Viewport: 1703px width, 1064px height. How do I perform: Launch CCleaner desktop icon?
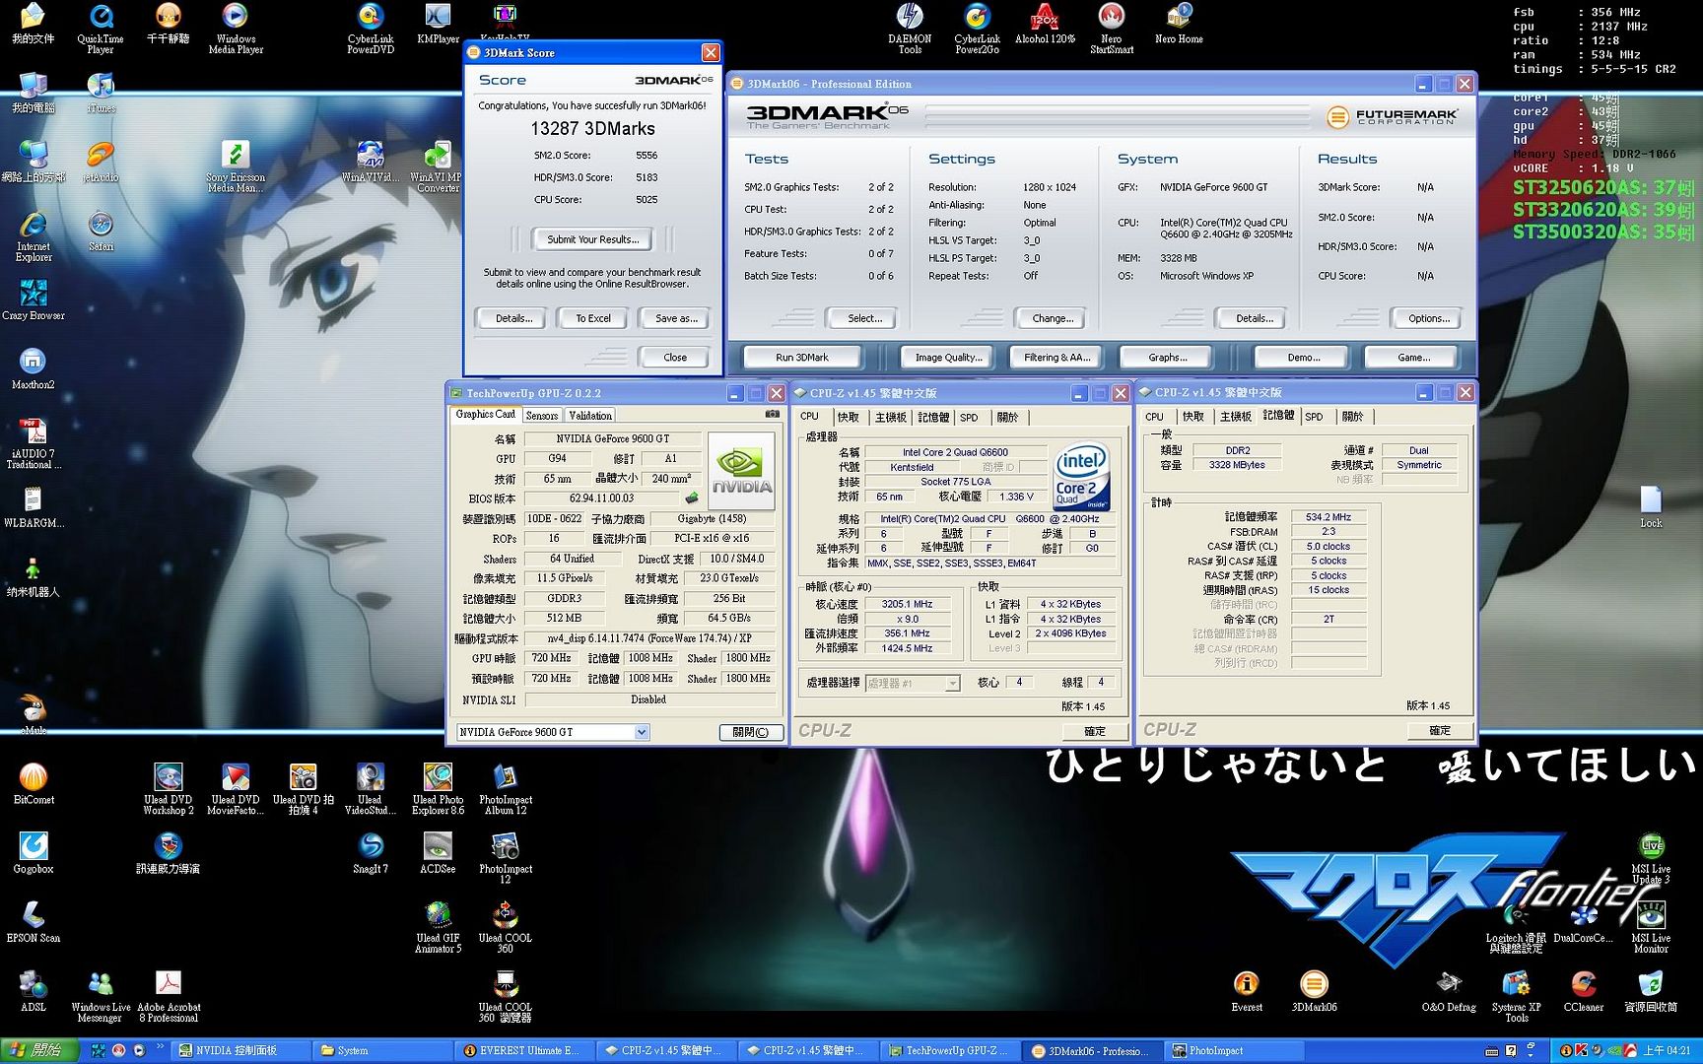click(x=1584, y=991)
